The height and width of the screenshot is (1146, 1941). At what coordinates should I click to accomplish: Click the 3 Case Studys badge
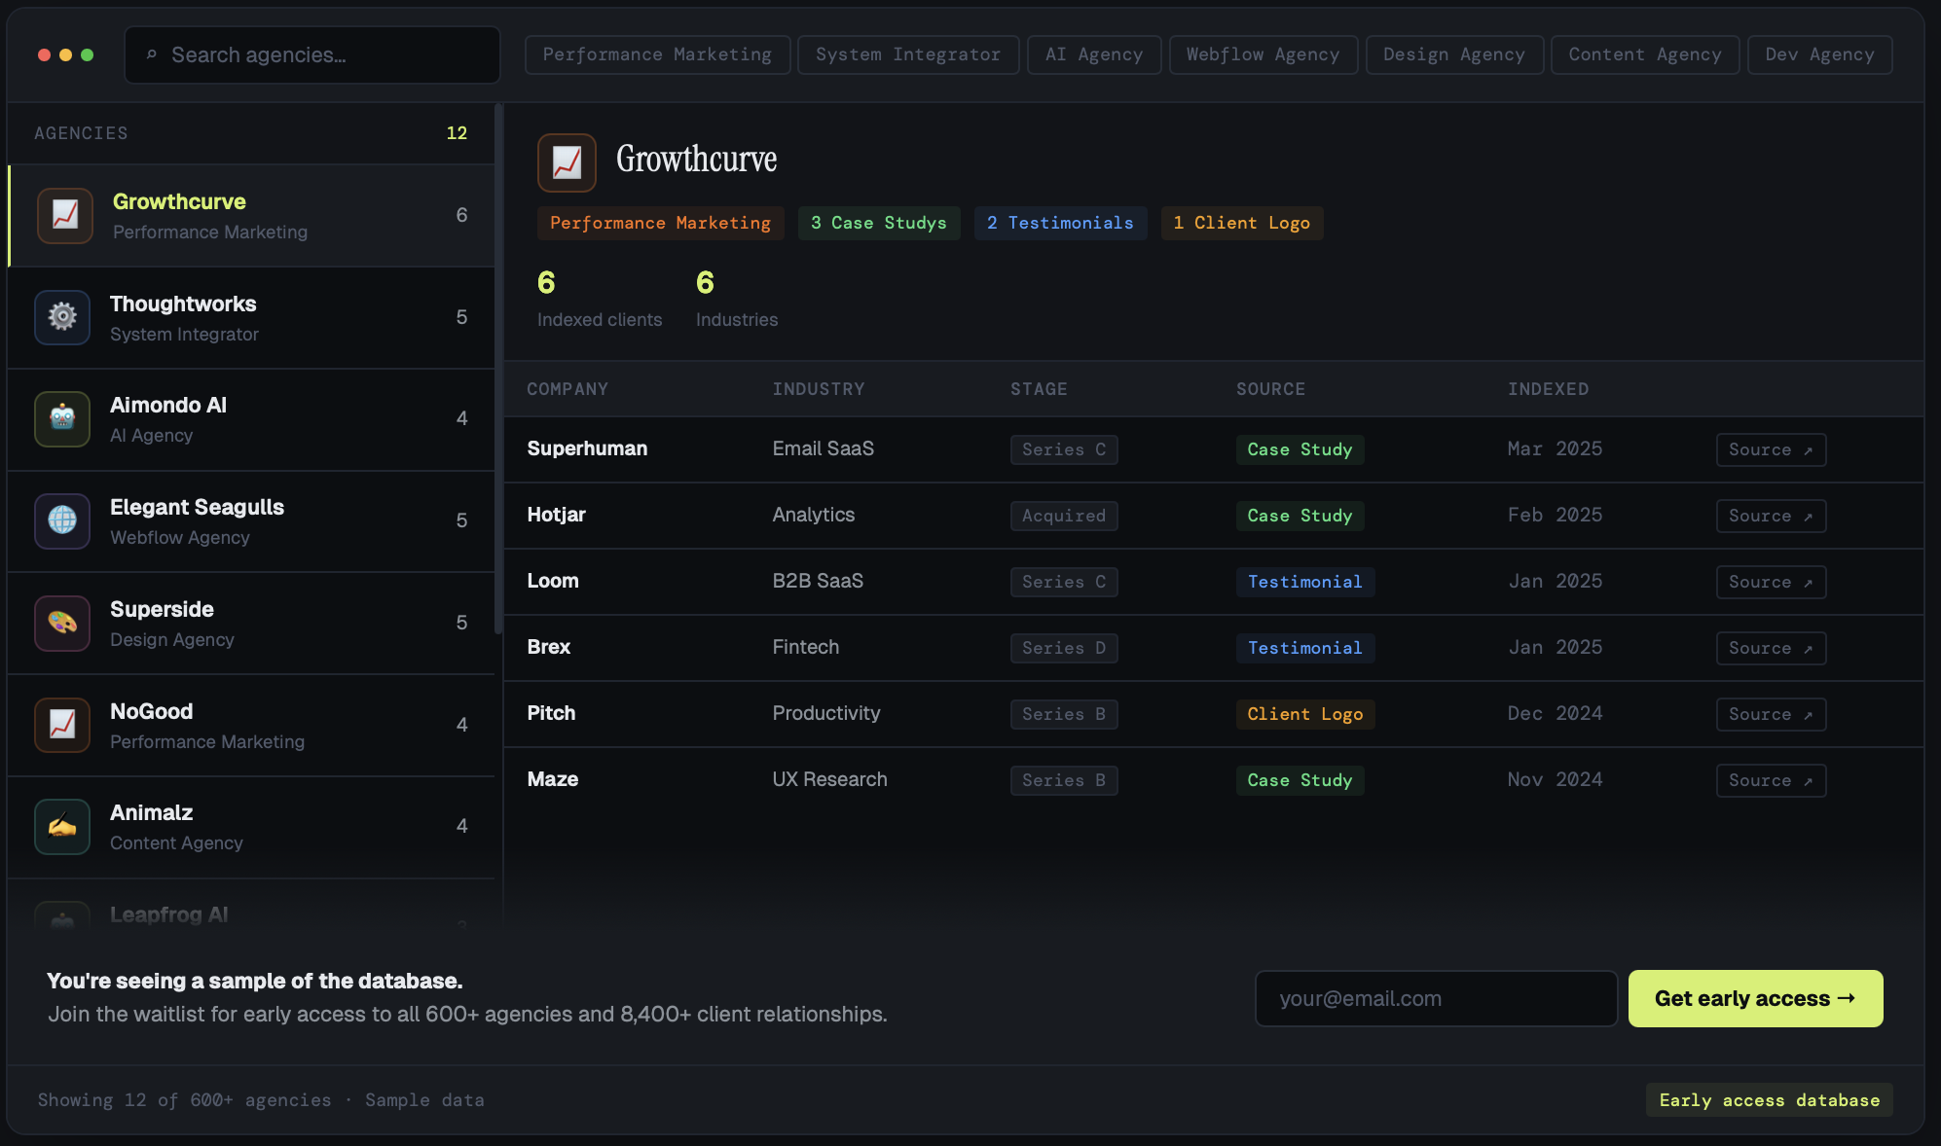click(878, 223)
